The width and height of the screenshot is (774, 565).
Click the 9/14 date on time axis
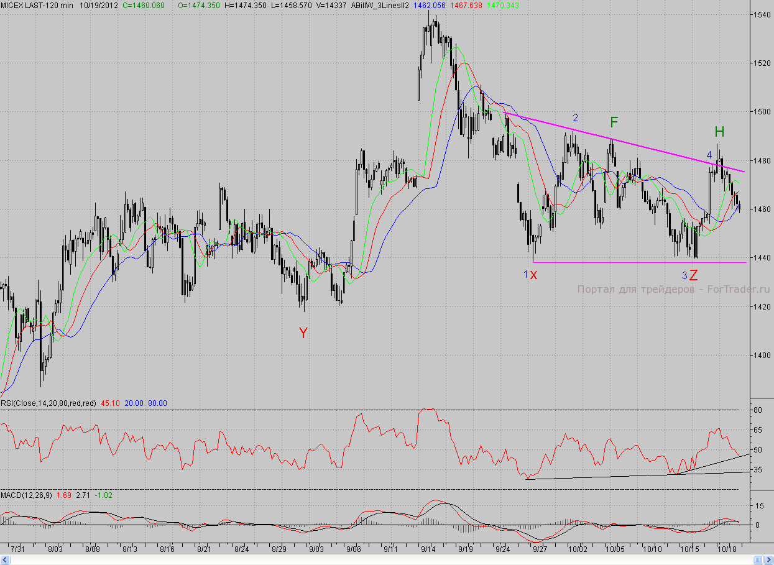click(427, 549)
